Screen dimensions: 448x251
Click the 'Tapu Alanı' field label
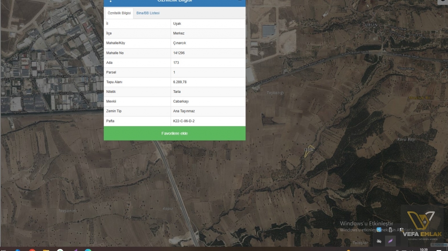pyautogui.click(x=114, y=82)
